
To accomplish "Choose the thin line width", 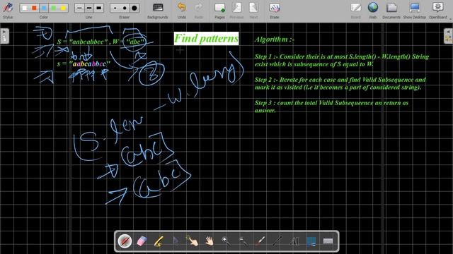I will (79, 8).
